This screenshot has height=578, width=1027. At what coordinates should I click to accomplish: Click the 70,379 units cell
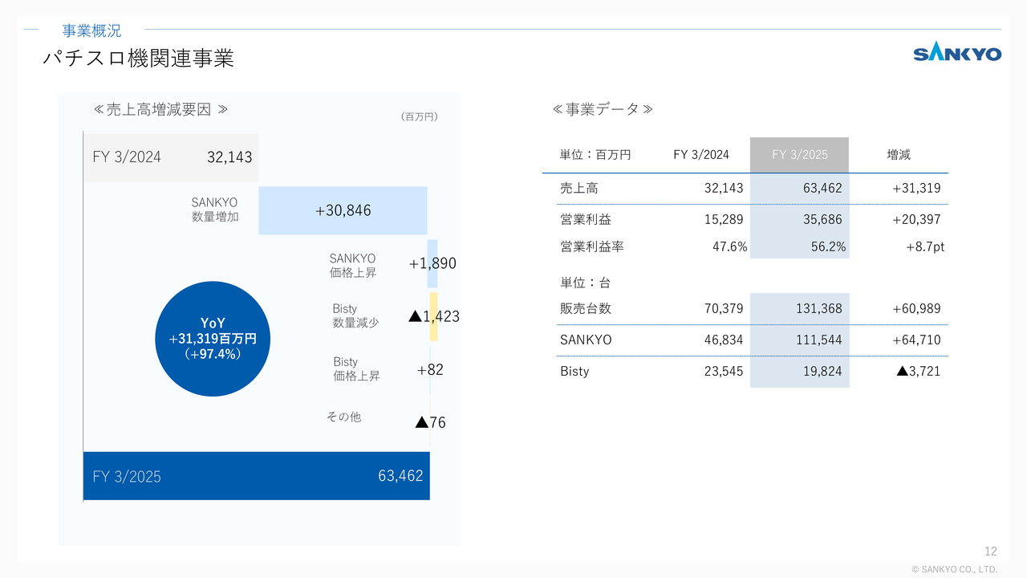point(724,309)
